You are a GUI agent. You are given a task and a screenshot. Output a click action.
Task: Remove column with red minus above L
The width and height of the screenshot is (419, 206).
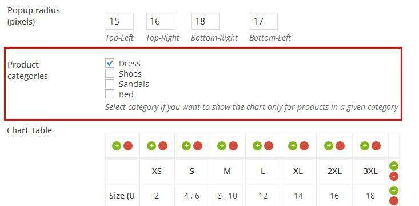[269, 146]
